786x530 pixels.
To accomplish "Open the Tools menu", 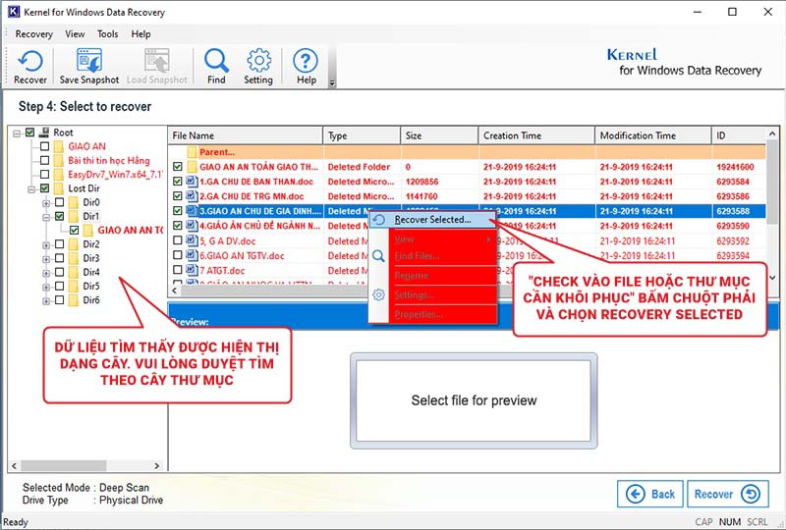I will click(x=108, y=34).
